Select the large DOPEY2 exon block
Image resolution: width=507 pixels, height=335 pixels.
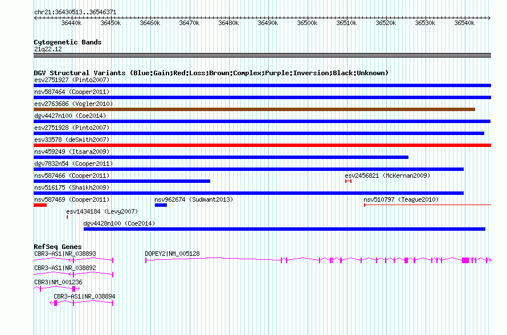tap(465, 260)
